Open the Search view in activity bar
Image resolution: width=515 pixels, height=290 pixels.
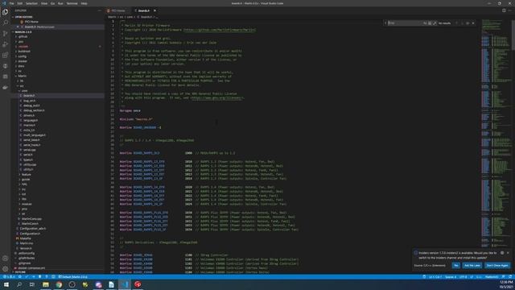(6, 23)
